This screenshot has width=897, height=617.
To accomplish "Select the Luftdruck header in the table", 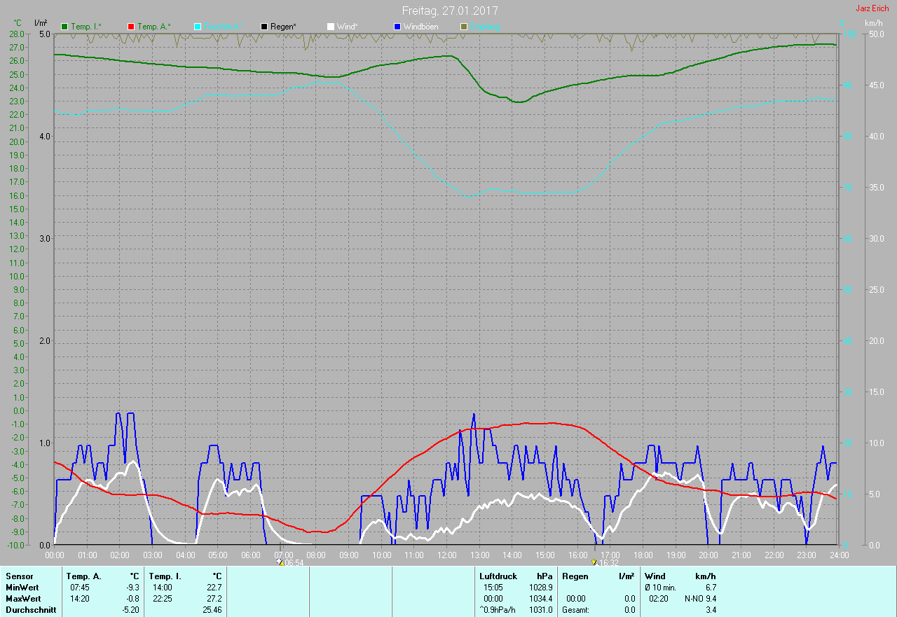I will (498, 576).
